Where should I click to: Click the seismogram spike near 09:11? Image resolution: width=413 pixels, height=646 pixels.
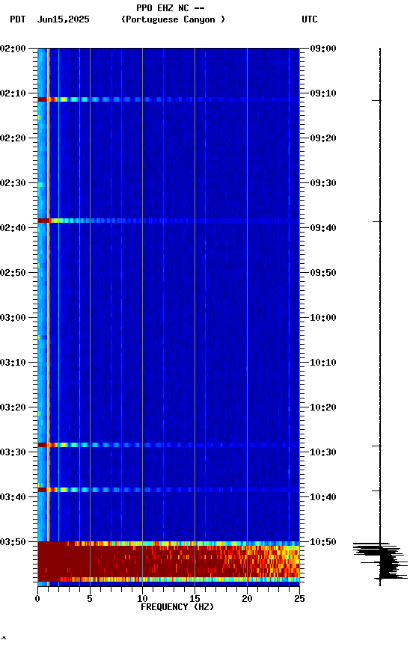[x=377, y=100]
